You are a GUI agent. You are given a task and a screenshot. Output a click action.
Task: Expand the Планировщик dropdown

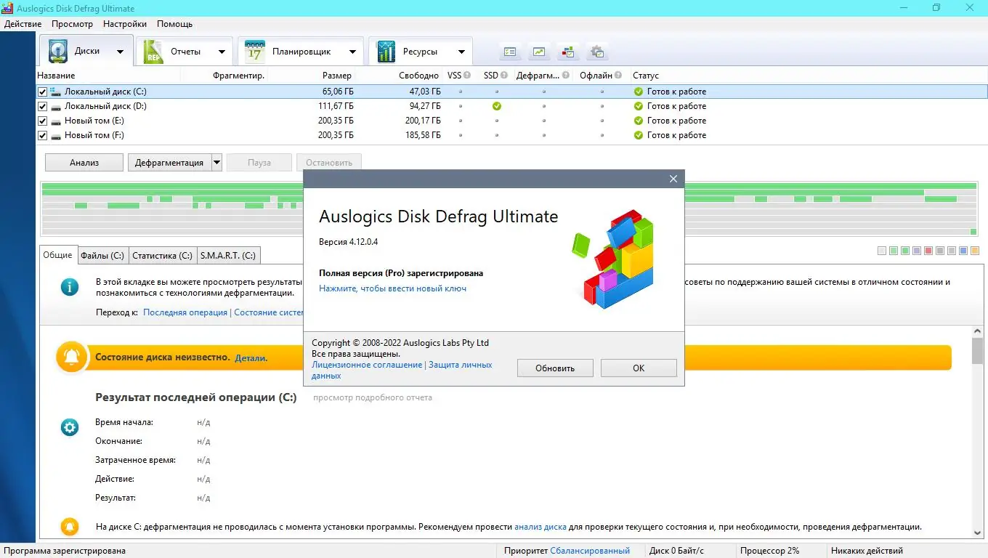click(353, 50)
